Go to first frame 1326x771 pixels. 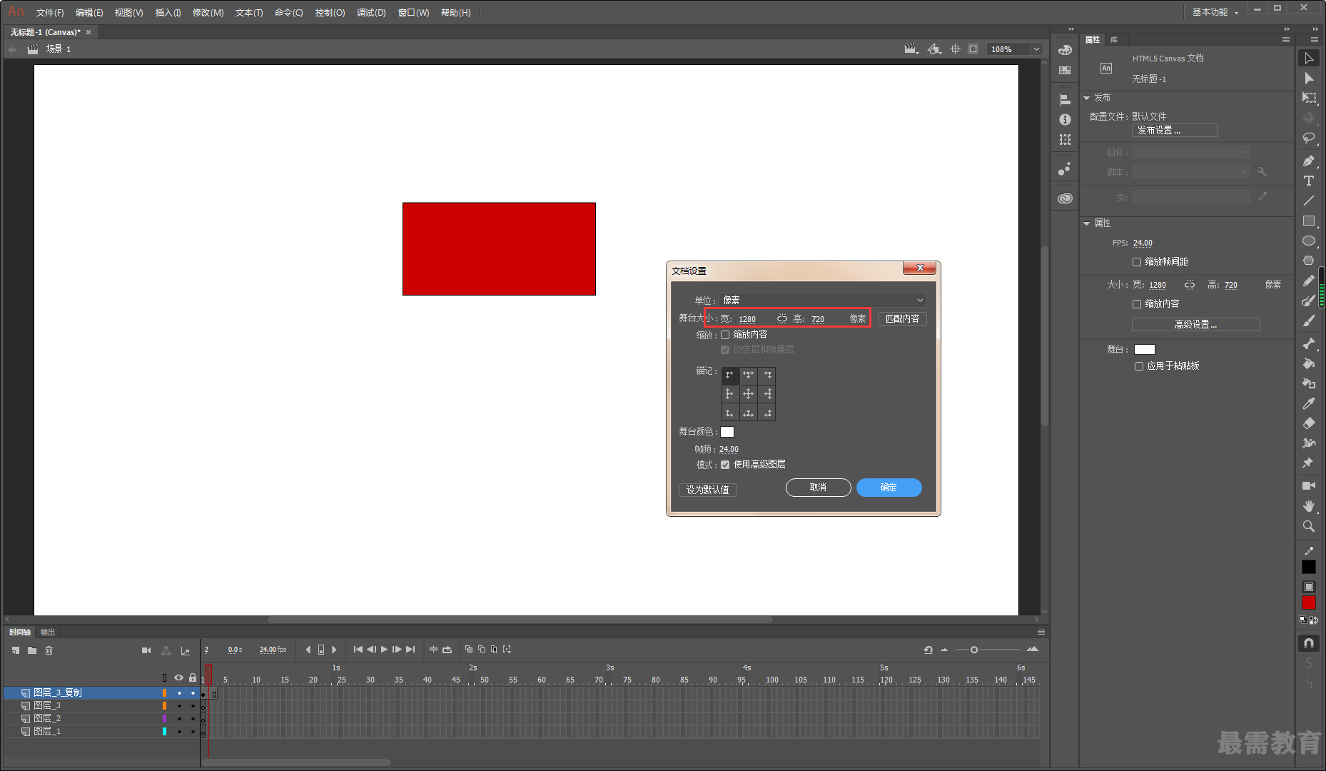[x=358, y=650]
